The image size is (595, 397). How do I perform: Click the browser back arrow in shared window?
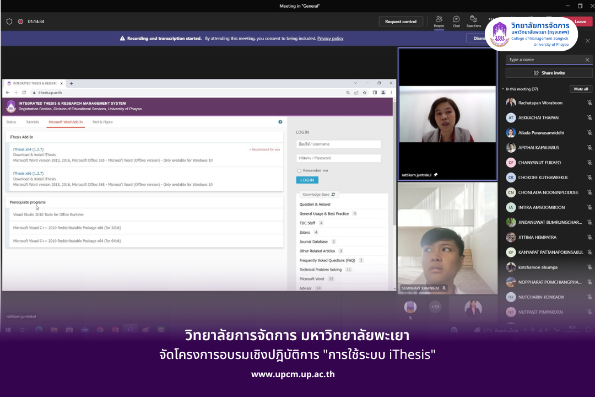[x=8, y=92]
